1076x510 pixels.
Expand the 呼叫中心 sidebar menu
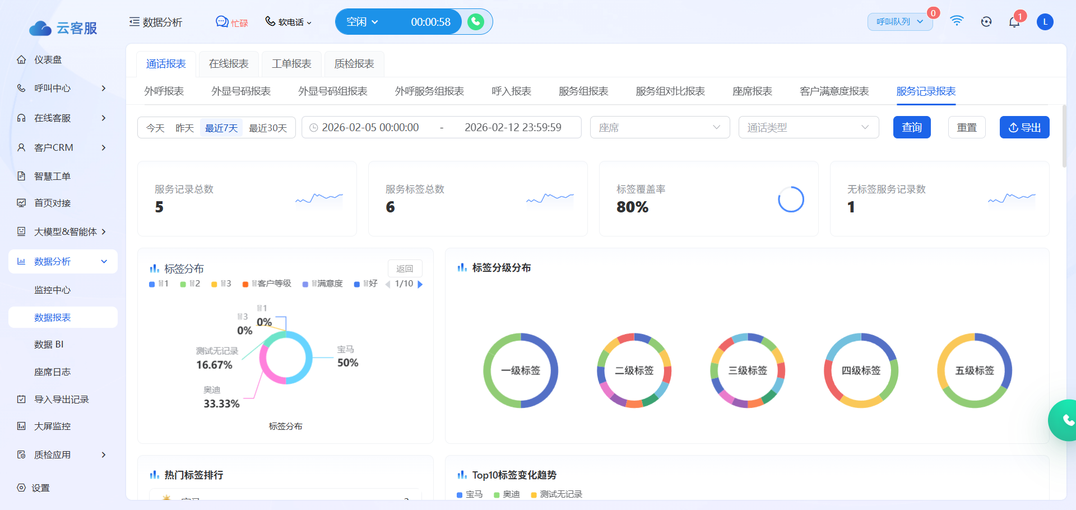pyautogui.click(x=62, y=88)
